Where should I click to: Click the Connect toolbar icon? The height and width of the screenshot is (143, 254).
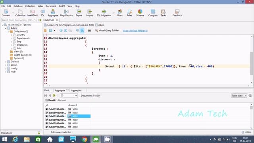6,13
